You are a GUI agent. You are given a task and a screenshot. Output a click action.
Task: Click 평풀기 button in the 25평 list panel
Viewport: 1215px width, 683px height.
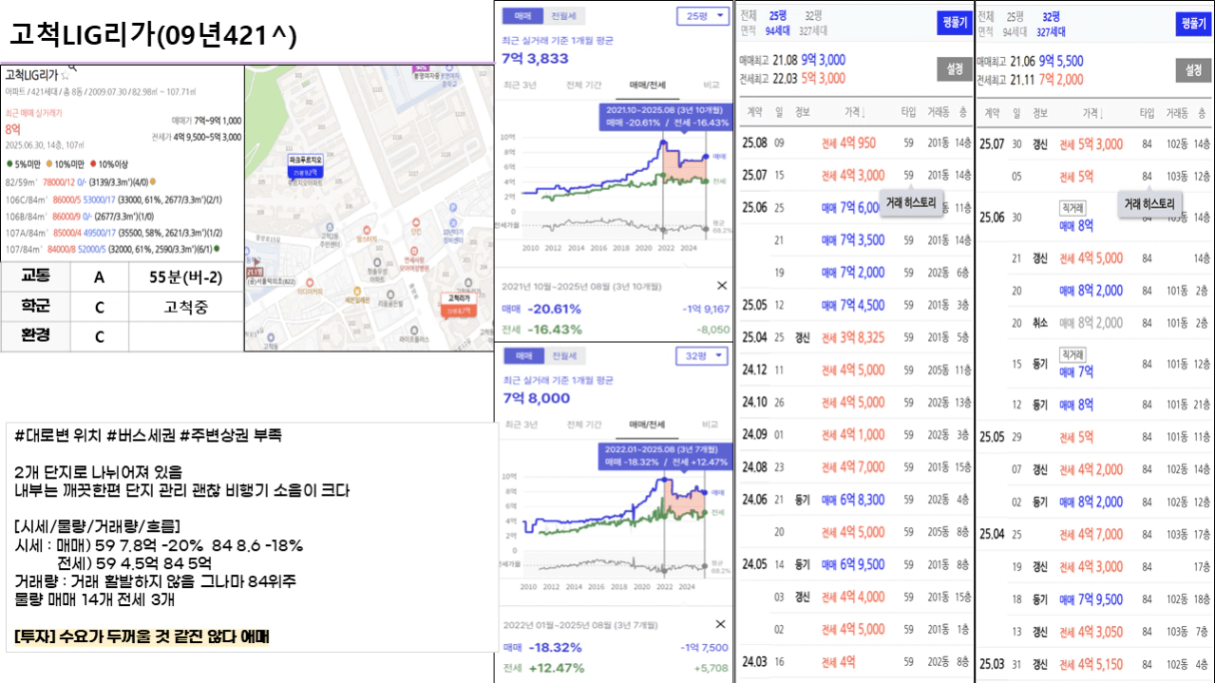click(954, 23)
